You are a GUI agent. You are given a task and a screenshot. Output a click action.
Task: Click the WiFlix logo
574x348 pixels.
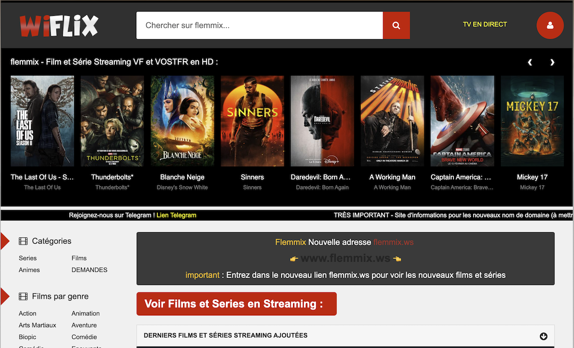[59, 25]
